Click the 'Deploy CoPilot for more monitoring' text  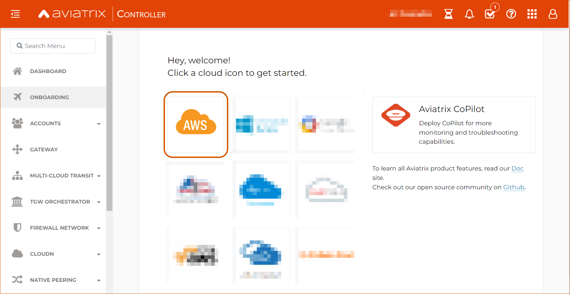(x=468, y=132)
